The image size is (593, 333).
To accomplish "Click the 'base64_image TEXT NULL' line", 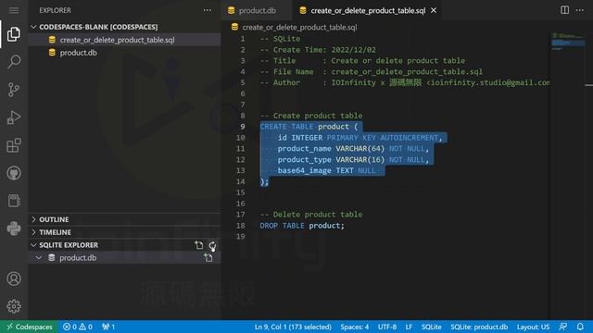I will (x=327, y=170).
